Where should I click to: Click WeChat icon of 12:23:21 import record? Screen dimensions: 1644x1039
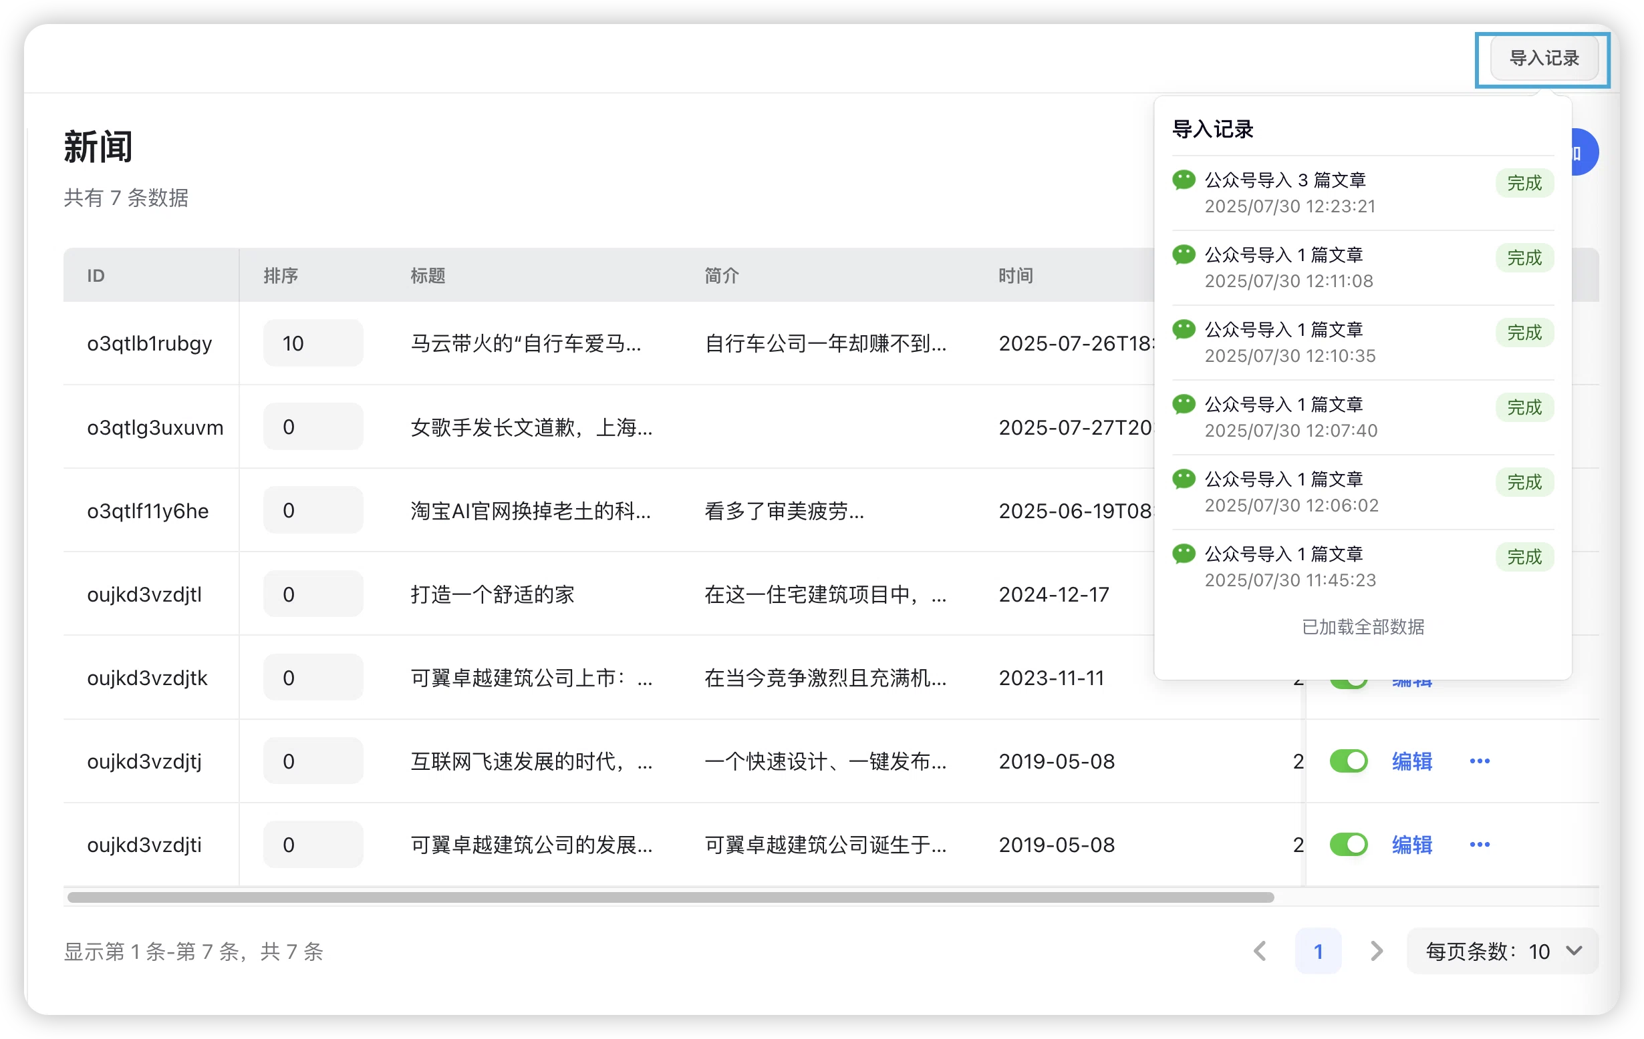pos(1184,180)
